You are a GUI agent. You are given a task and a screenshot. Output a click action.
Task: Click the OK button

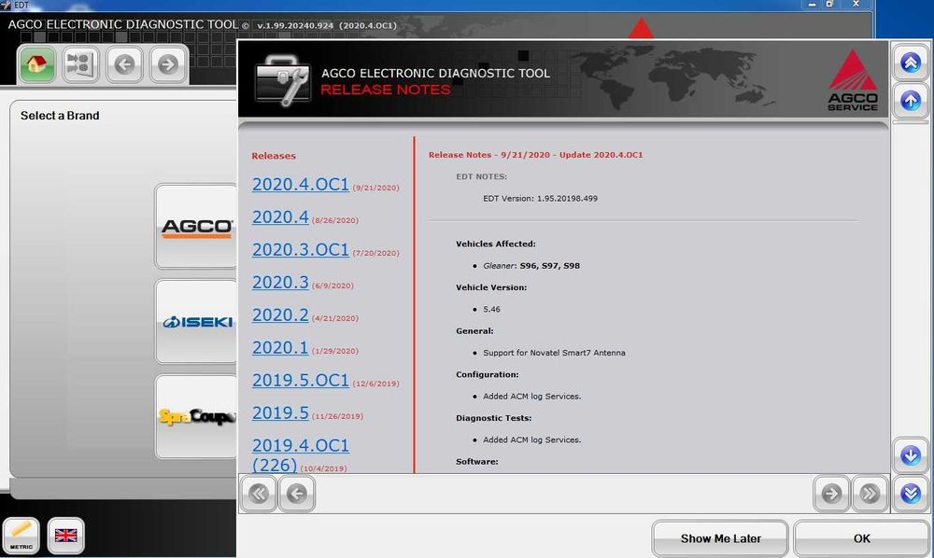[861, 538]
